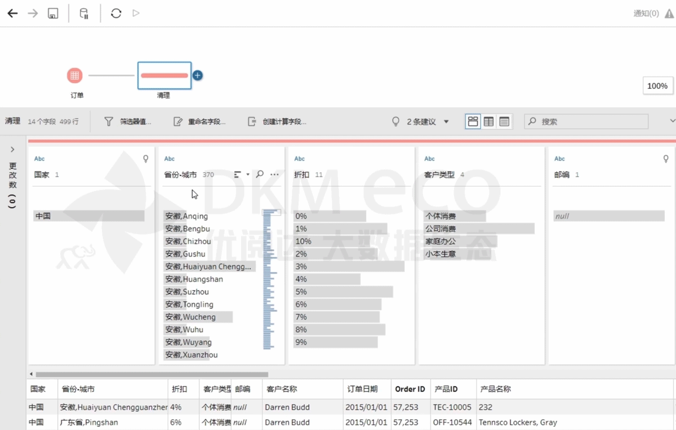Click the search icon in 省份-城市 field
Viewport: 676px width, 430px height.
260,174
